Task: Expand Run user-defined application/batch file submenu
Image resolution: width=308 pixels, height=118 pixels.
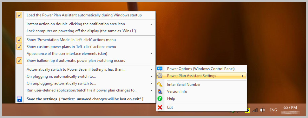Action: (x=85, y=90)
